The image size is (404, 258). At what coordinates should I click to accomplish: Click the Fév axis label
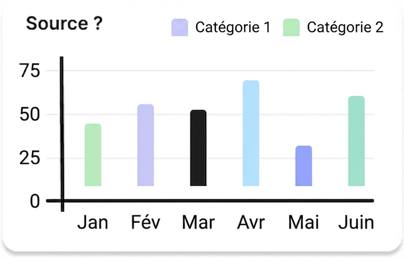[146, 223]
